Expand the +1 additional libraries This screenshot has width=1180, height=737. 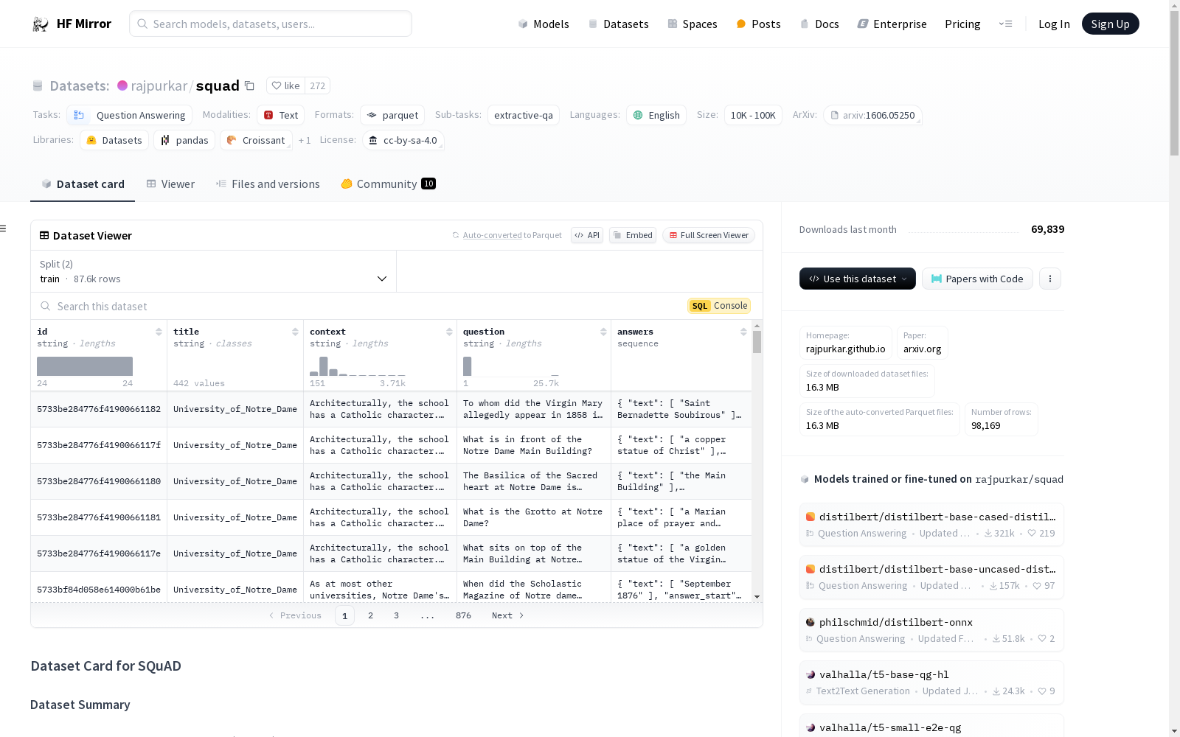(305, 141)
